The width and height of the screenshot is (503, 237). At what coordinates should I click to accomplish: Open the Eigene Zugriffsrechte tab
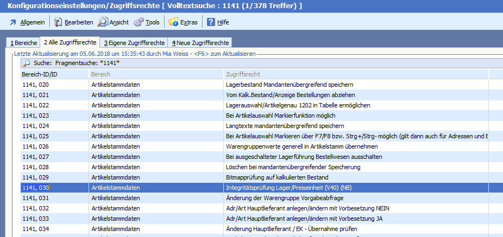(x=134, y=43)
